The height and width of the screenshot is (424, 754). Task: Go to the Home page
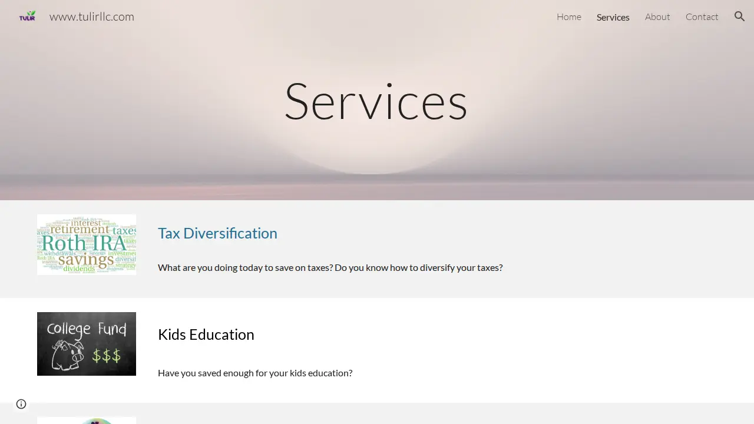click(x=569, y=17)
